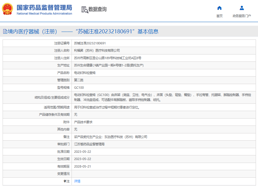Click the 产品储存条件及有效期 label

click(54, 115)
